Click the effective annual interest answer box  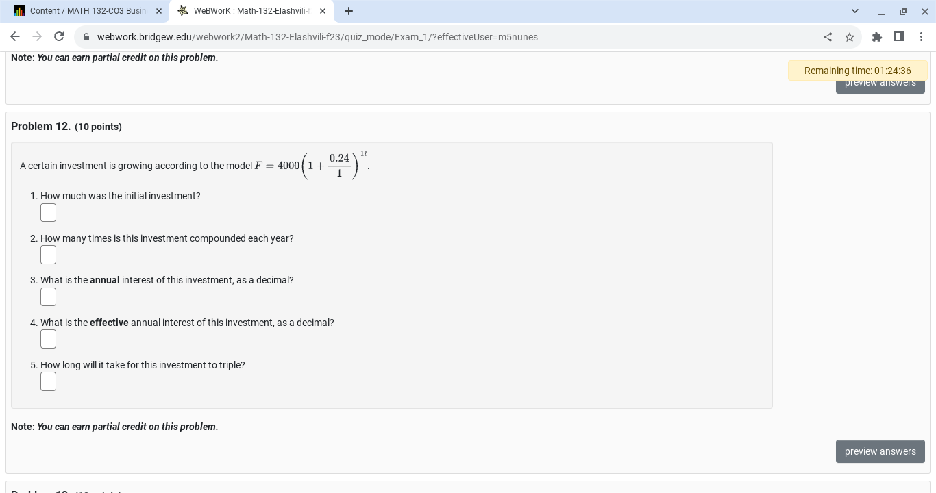point(48,339)
